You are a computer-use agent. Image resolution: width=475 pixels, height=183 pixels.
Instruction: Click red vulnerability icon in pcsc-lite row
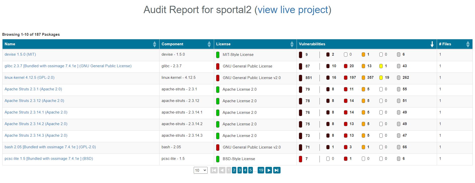346,159
